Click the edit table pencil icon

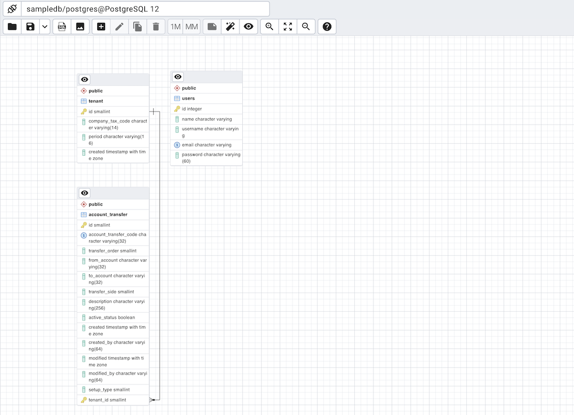(x=119, y=27)
